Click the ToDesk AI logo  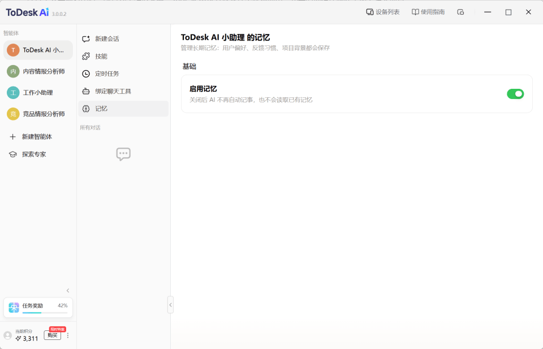pyautogui.click(x=27, y=12)
